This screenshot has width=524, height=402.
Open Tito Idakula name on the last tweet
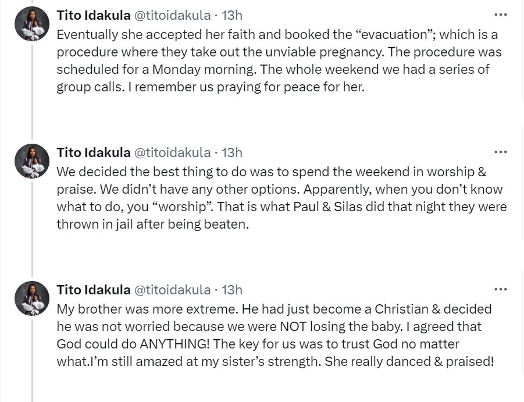[x=93, y=290]
